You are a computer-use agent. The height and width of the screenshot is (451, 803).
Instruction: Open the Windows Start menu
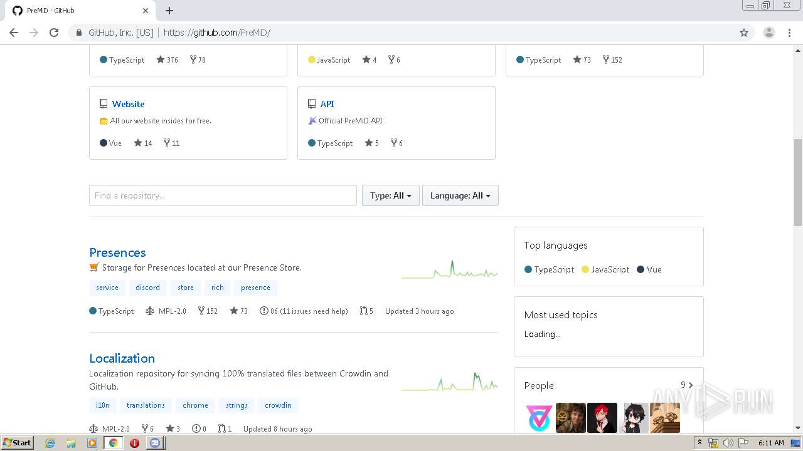pos(18,442)
